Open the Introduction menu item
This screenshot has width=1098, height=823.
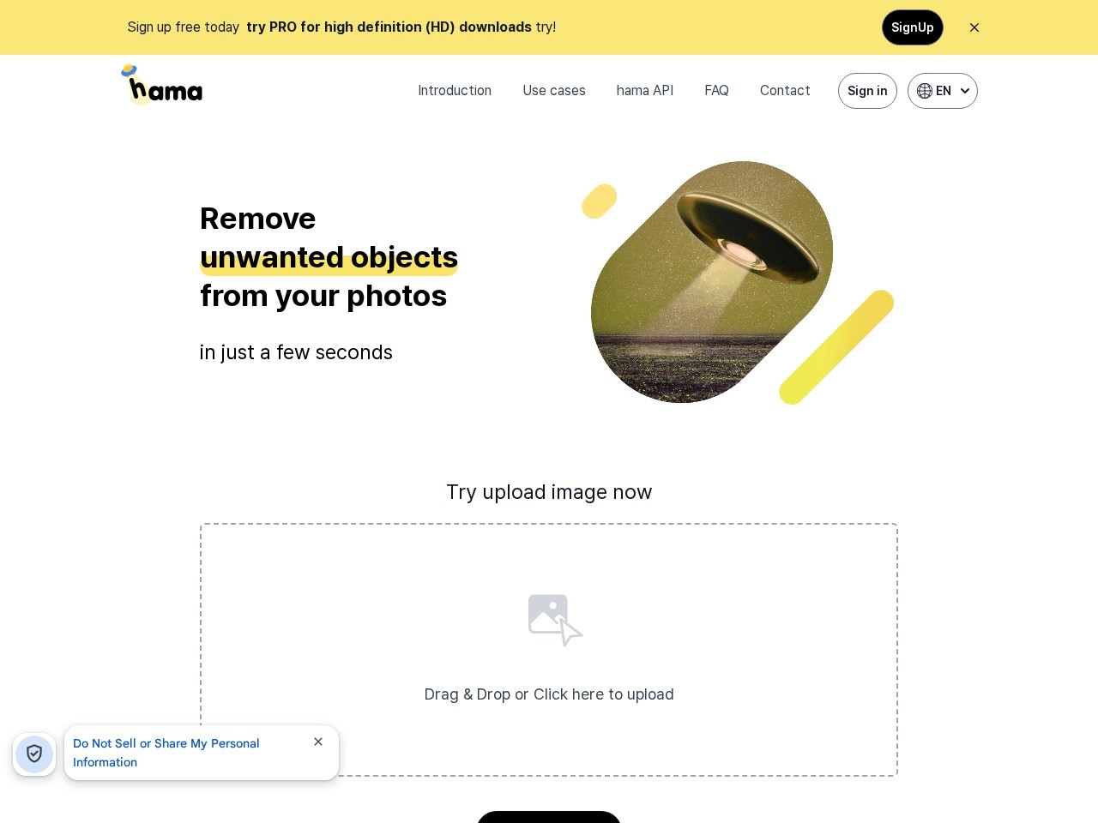pos(455,91)
